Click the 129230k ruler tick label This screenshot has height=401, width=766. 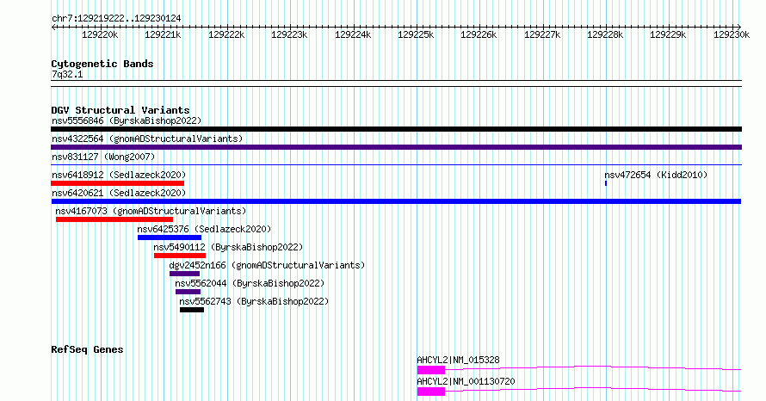coord(732,34)
